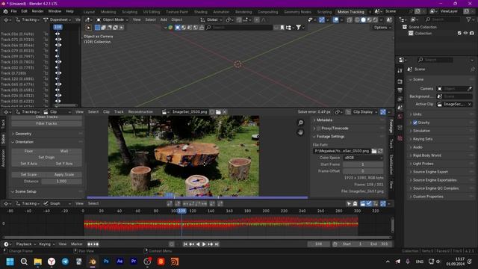
Task: Open the Reconstruction menu in clip editor
Action: tap(140, 112)
